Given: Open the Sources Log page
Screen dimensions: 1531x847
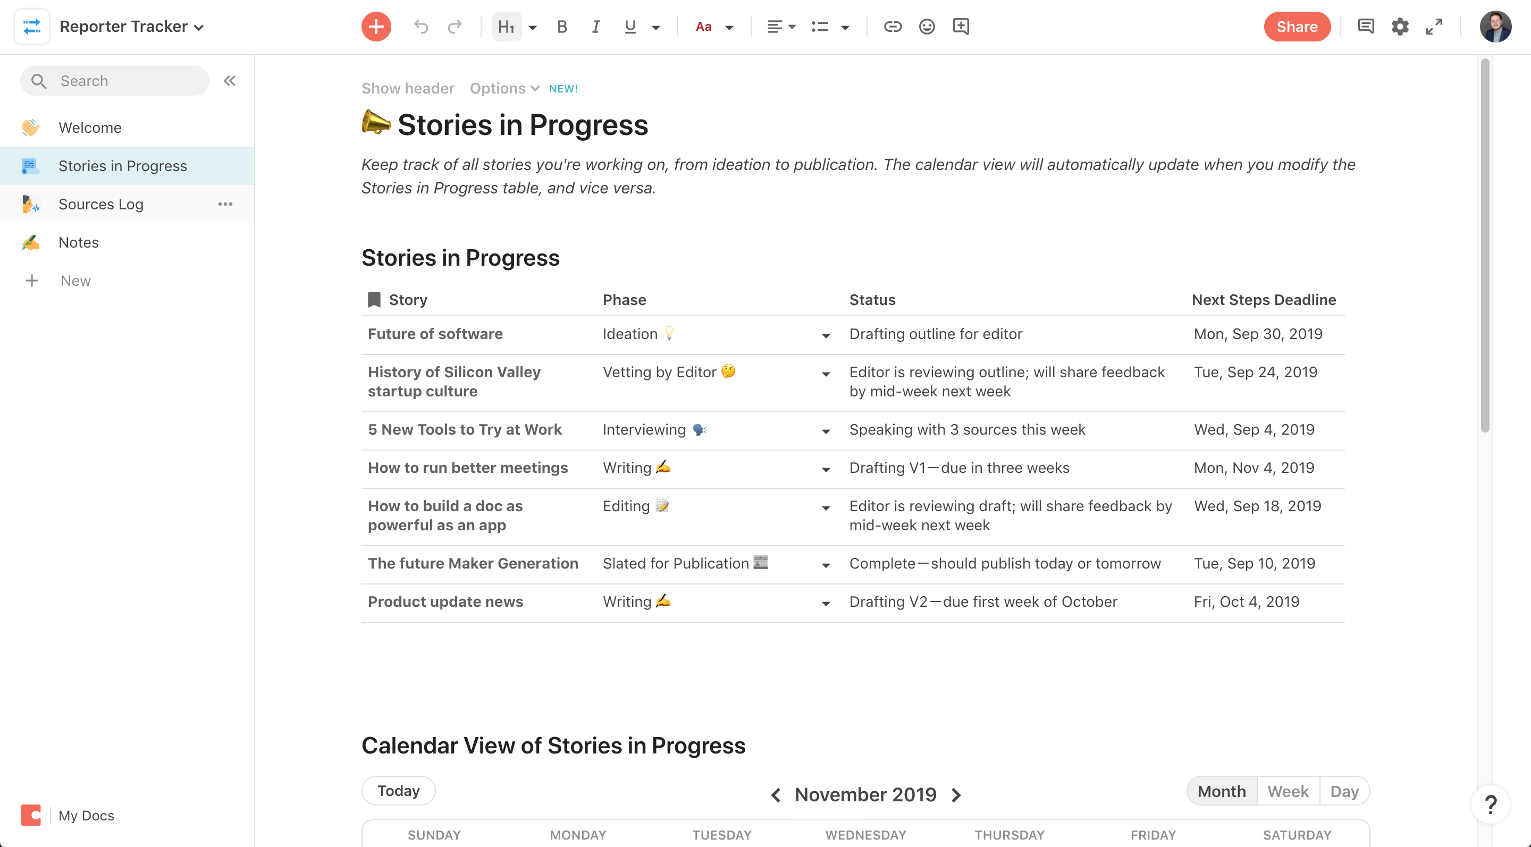Looking at the screenshot, I should [100, 204].
